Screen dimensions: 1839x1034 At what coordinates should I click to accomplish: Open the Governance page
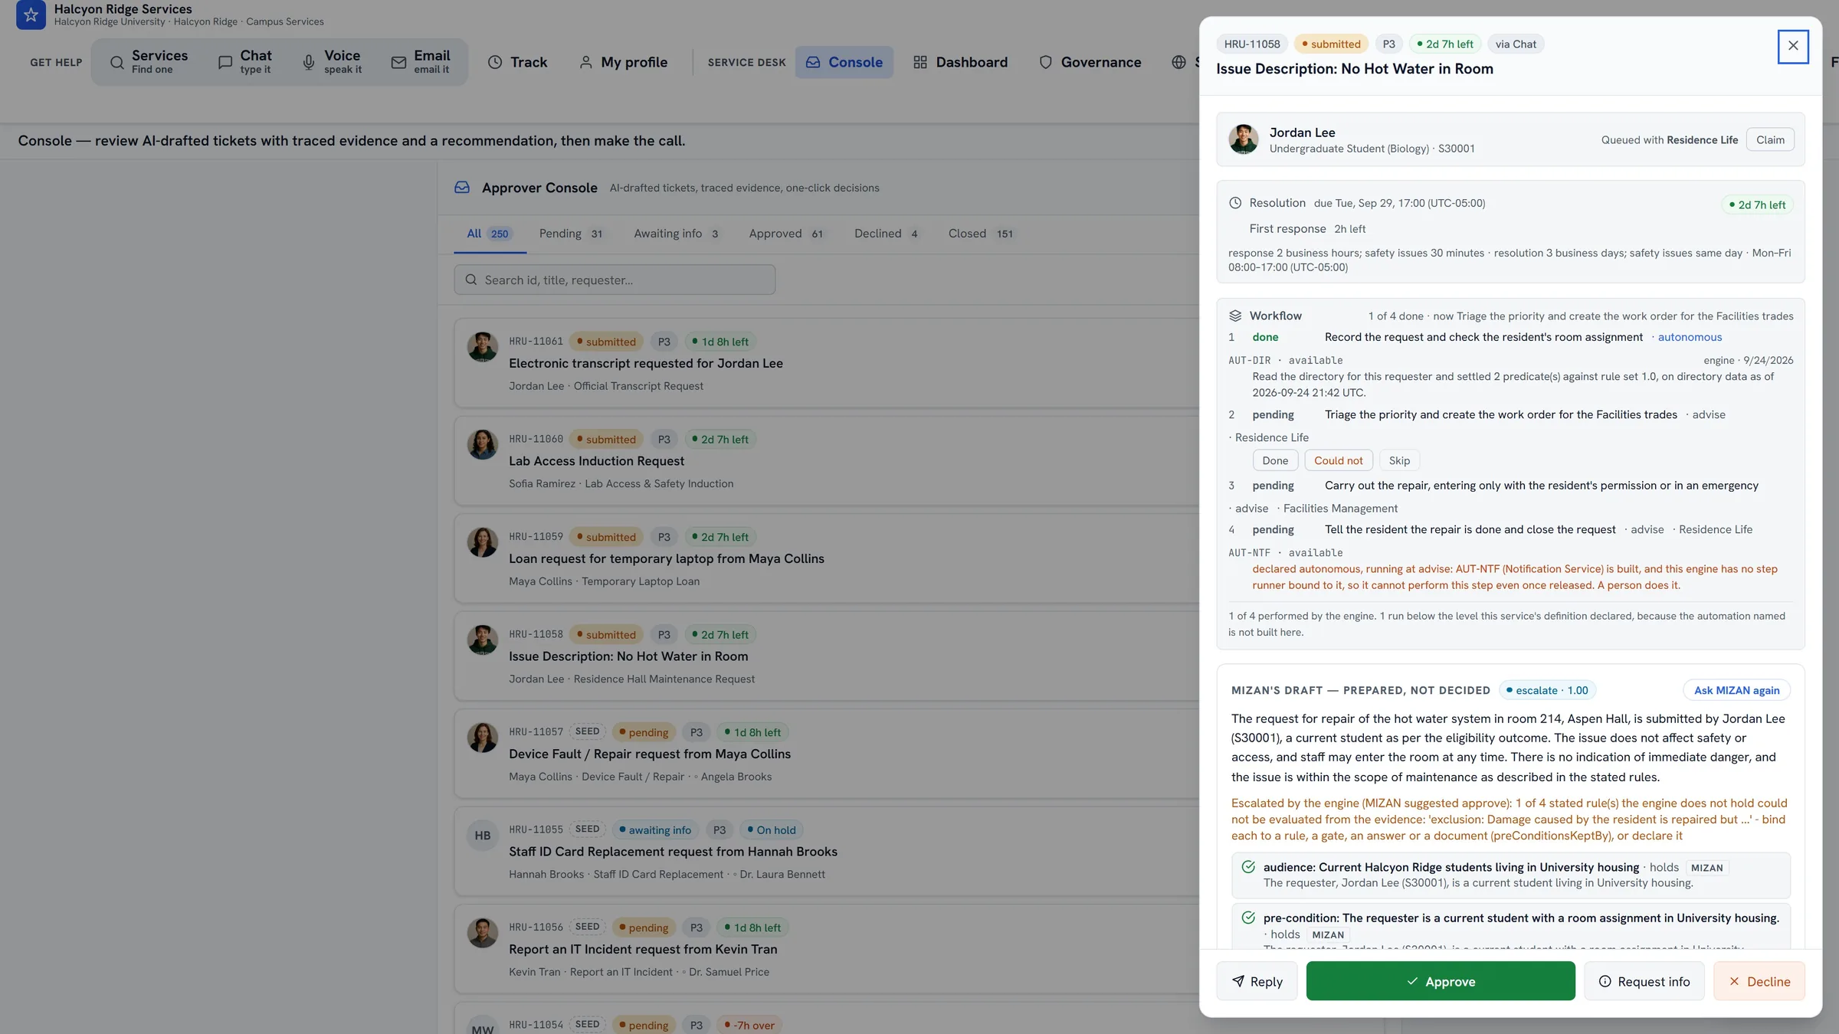[1090, 62]
